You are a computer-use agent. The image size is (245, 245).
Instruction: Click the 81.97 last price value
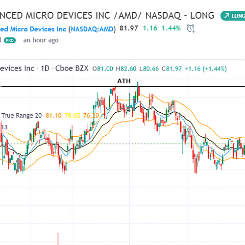click(x=129, y=28)
